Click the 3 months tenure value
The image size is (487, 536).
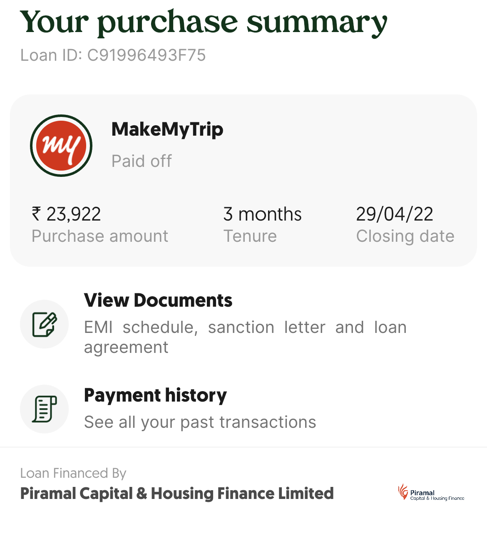tap(262, 214)
